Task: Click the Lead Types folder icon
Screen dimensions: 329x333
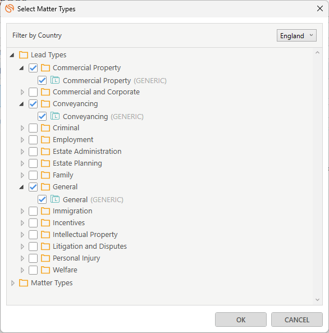Action: 24,55
